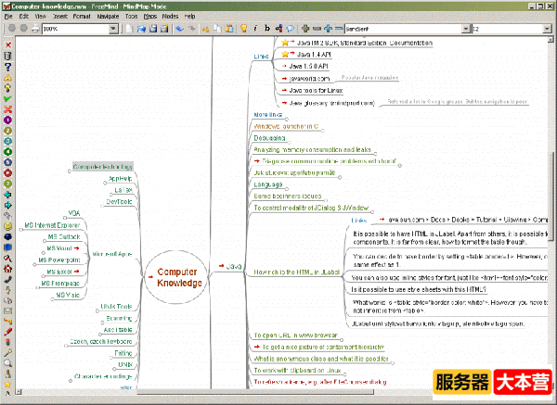
Task: Add the yellow smiley face icon
Action: (7, 226)
